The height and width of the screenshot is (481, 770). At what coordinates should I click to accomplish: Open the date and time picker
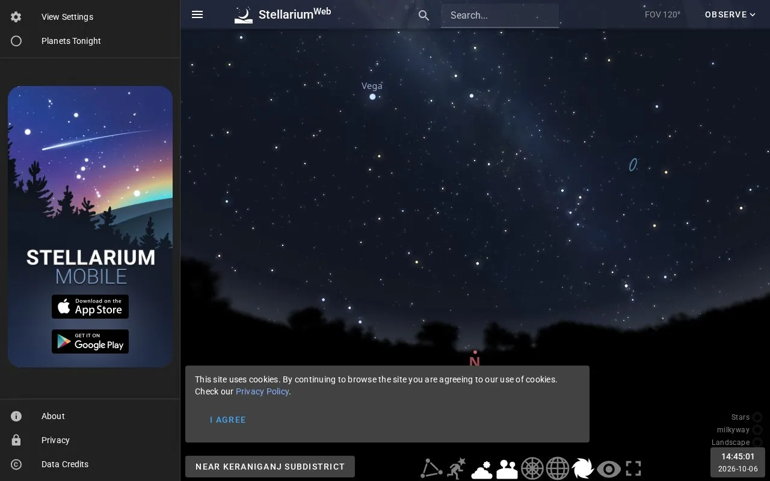click(x=738, y=462)
